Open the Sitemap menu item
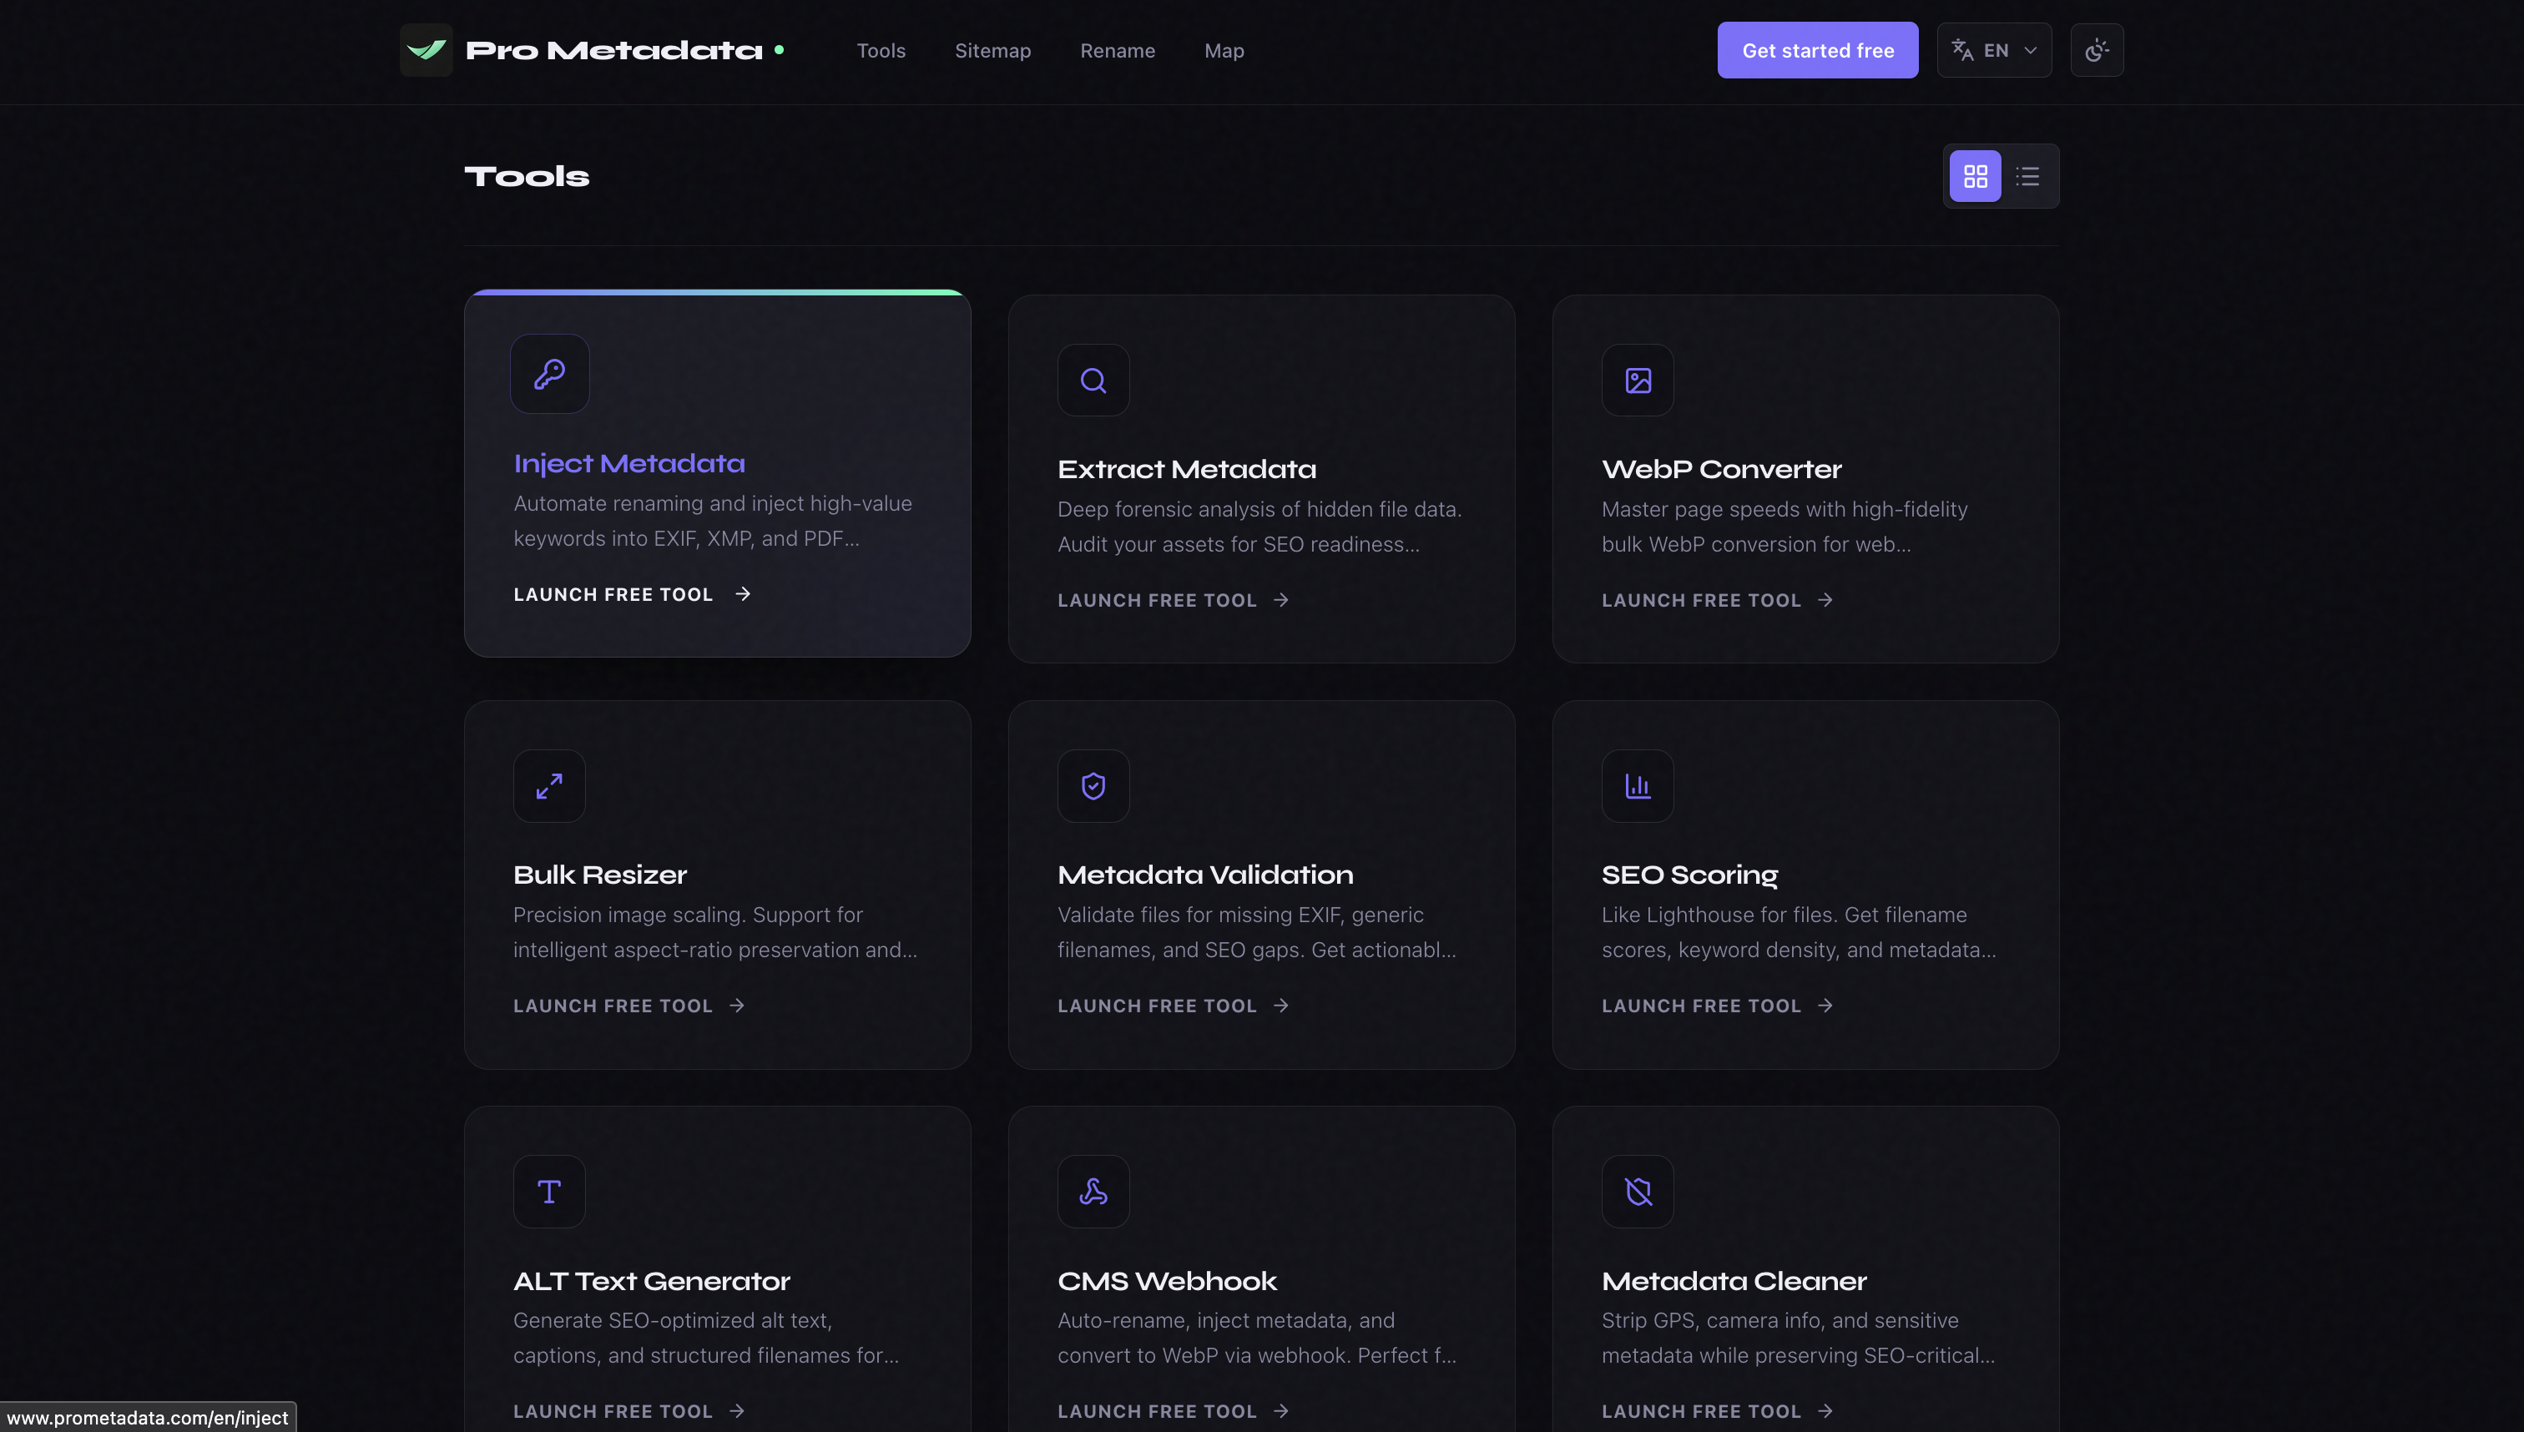 (992, 50)
